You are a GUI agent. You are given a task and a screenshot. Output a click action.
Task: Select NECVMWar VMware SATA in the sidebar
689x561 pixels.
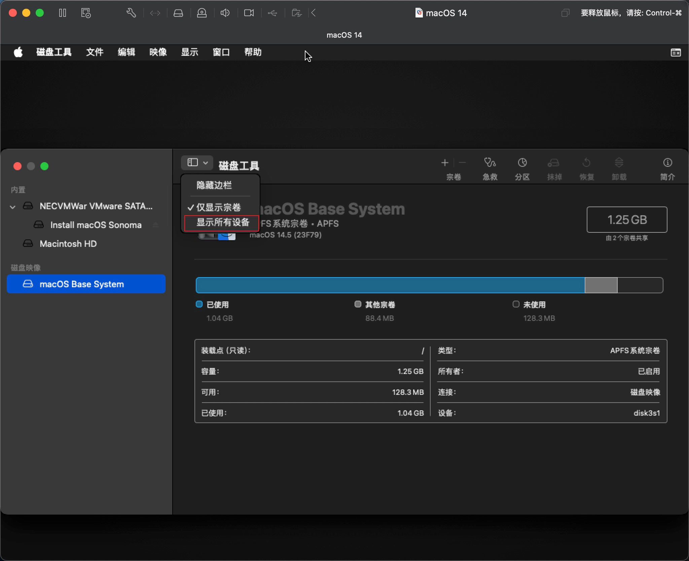(x=86, y=206)
